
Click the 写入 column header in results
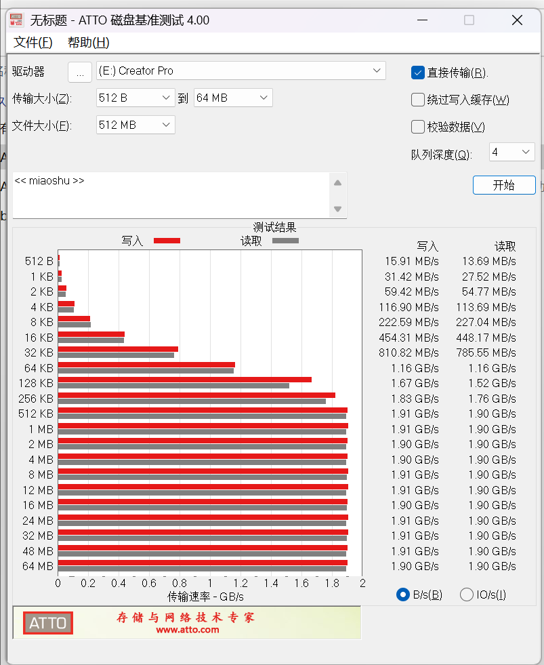(427, 246)
